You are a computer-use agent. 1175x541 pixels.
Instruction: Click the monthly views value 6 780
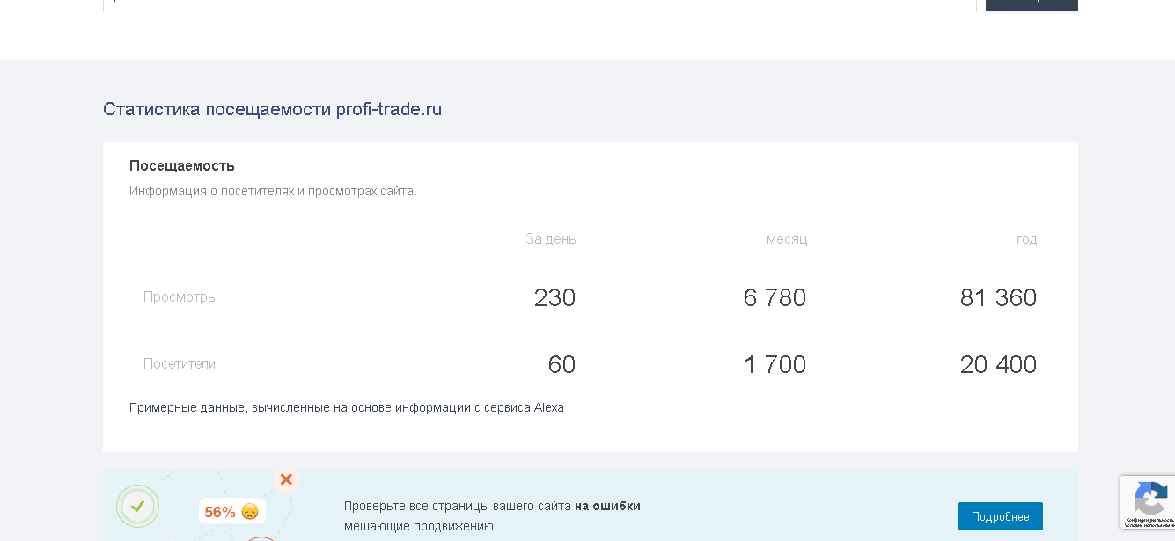point(775,298)
